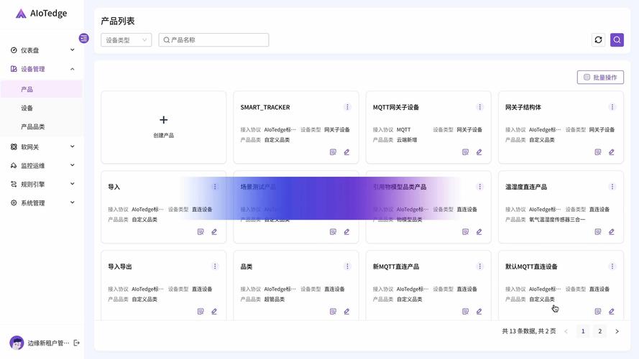Screen dimensions: 639x359
Task: Click logout icon beside user name
Action: tap(76, 343)
